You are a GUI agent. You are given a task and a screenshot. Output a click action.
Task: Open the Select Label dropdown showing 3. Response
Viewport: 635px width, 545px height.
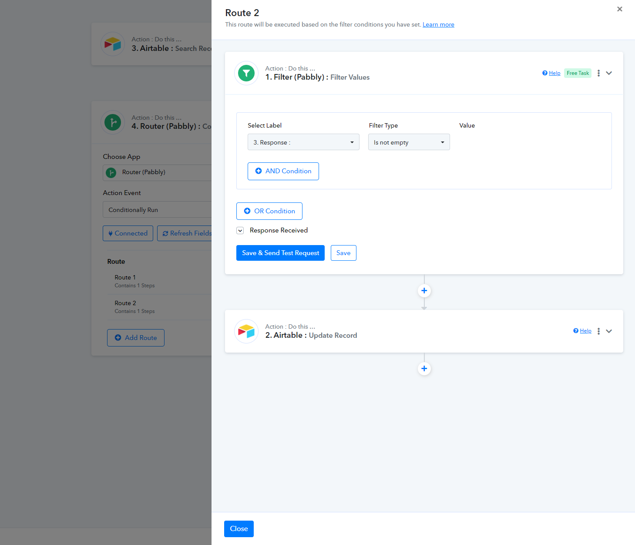pos(303,142)
